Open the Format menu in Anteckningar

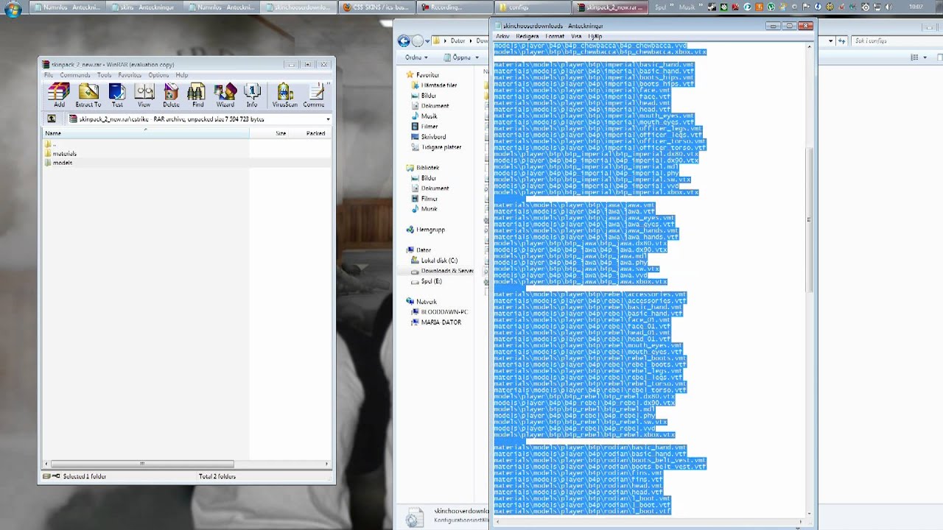click(555, 36)
